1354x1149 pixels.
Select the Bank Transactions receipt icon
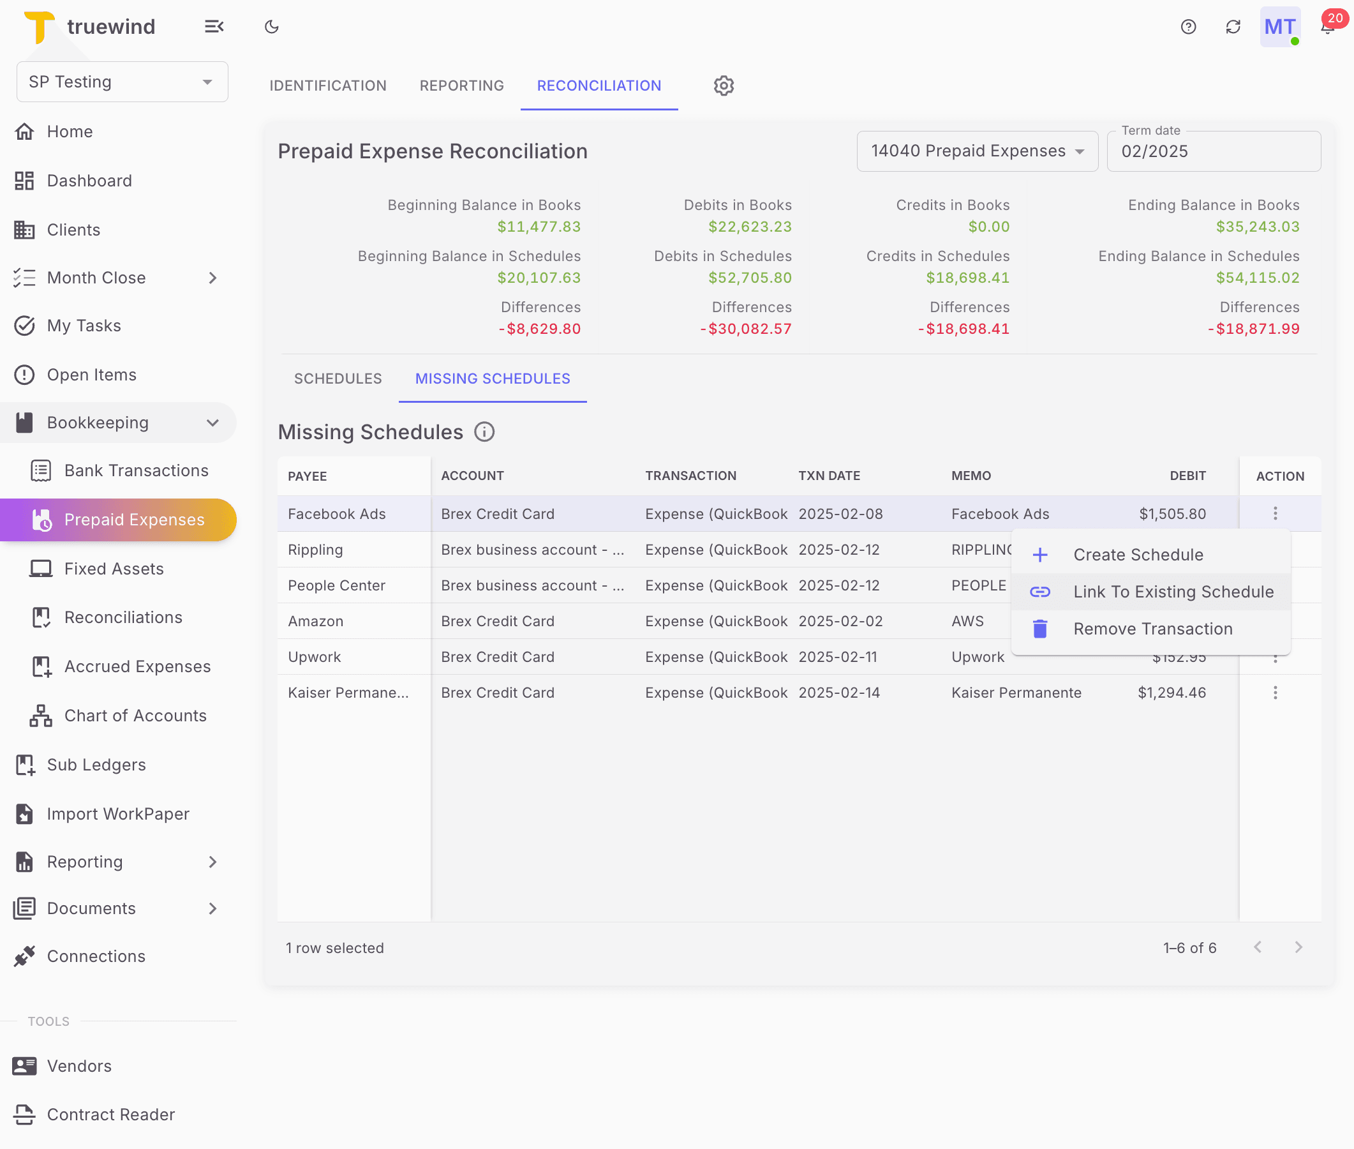(x=40, y=470)
